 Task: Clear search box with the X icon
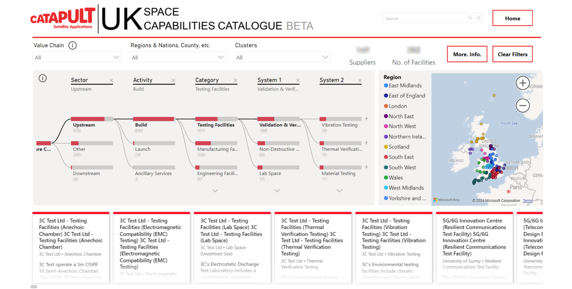pos(479,18)
